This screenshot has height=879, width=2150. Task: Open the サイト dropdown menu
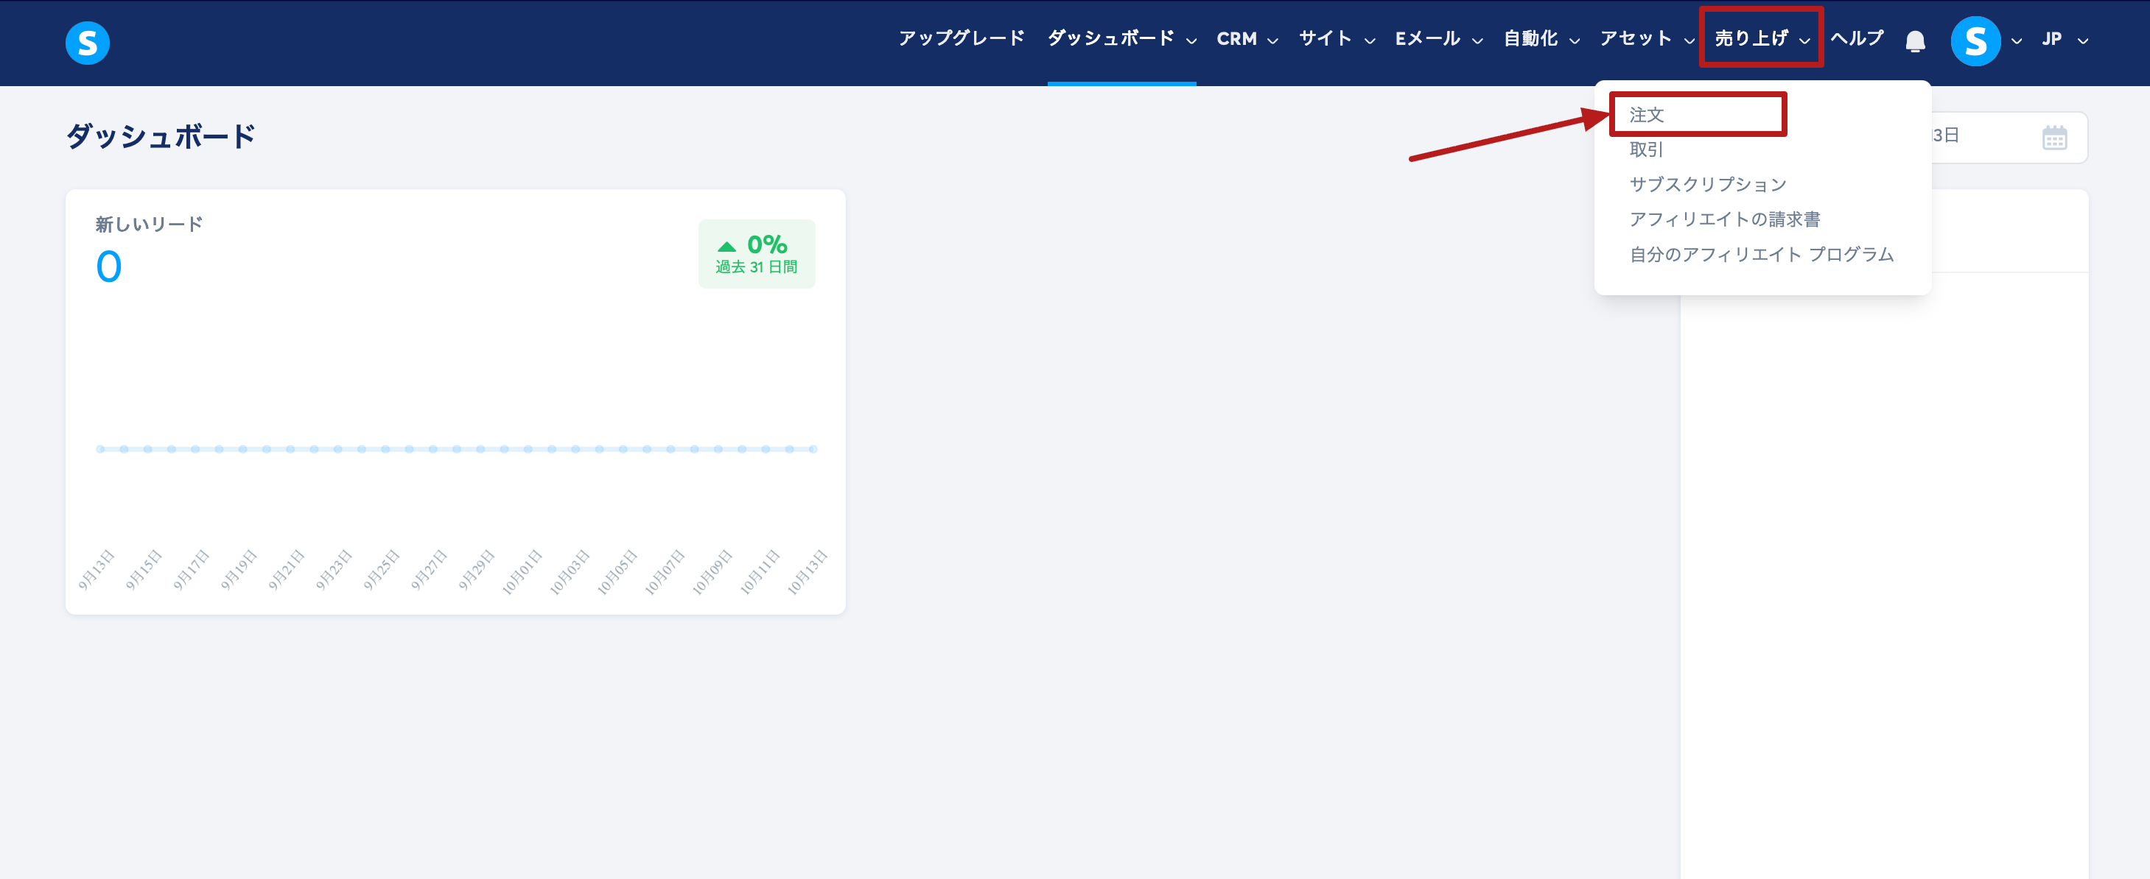[1337, 39]
